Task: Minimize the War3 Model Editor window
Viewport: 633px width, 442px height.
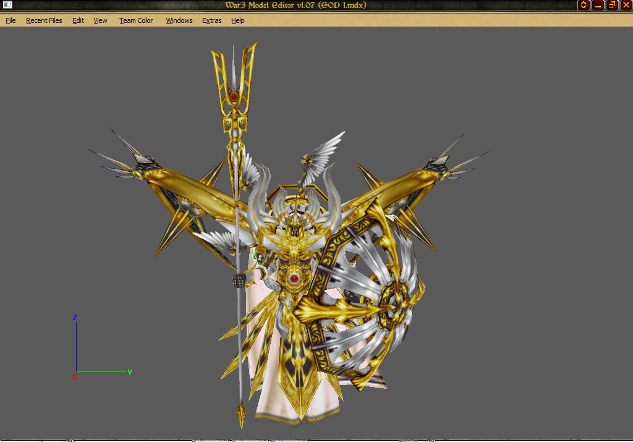Action: tap(598, 5)
